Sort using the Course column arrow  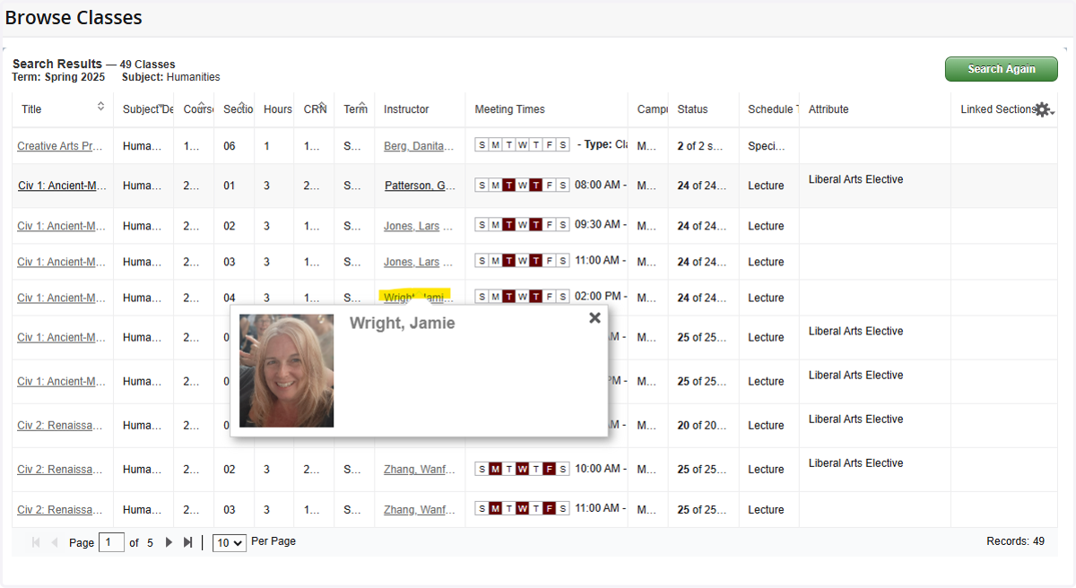coord(202,105)
